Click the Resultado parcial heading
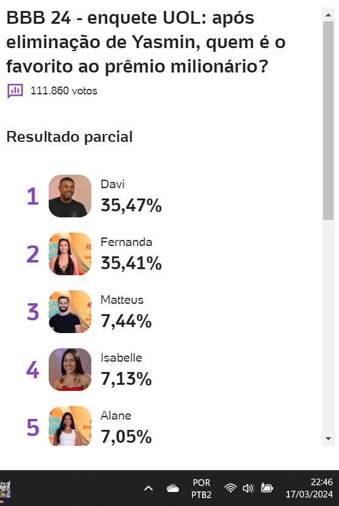The height and width of the screenshot is (506, 339). pyautogui.click(x=69, y=137)
